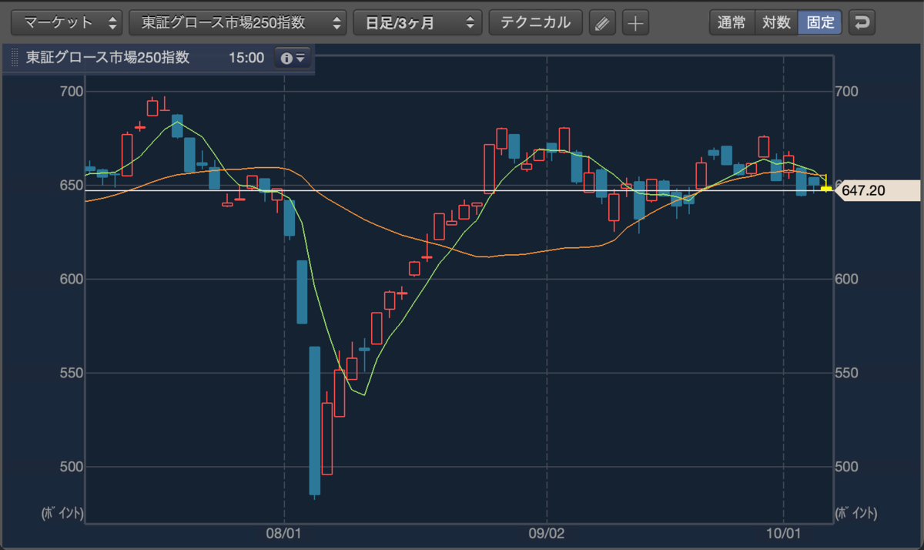Click the left axis 550 label
The width and height of the screenshot is (924, 550).
pos(71,373)
